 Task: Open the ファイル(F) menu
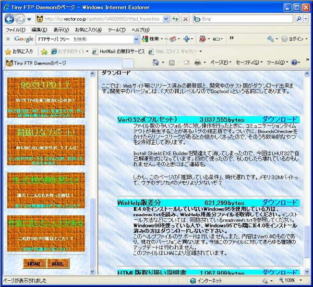coord(15,30)
